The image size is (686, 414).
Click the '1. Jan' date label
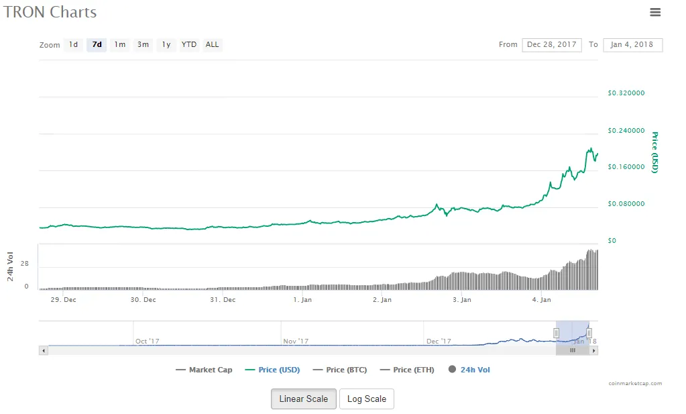(302, 300)
